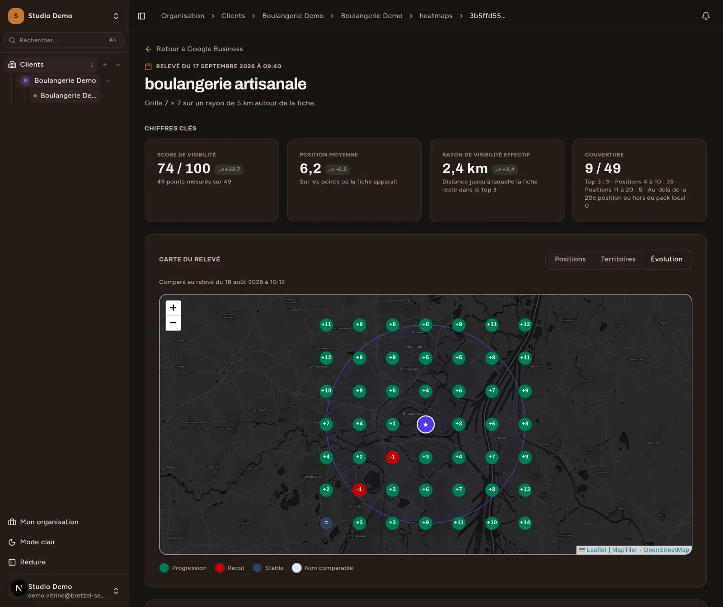The width and height of the screenshot is (723, 607).
Task: Add a new client with plus icon
Action: (105, 65)
